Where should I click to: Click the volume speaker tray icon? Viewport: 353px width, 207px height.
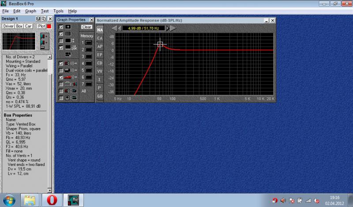(x=283, y=200)
